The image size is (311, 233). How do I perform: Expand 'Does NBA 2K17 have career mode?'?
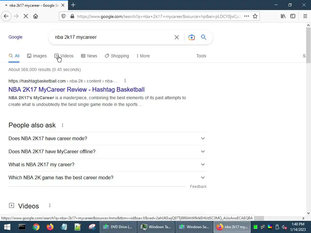point(107,138)
